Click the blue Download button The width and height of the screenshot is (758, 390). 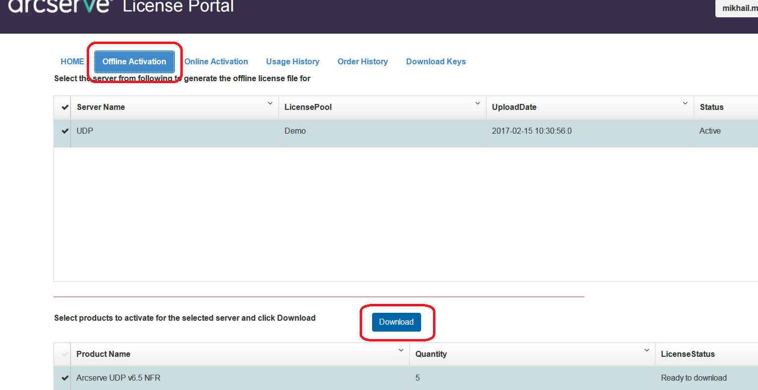tap(396, 322)
